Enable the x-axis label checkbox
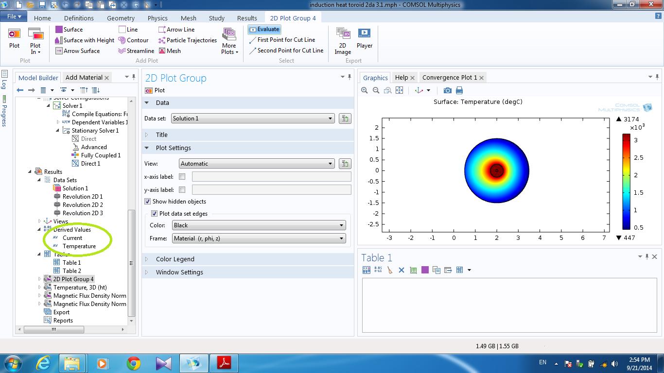Screen dimensions: 664x373 182,177
